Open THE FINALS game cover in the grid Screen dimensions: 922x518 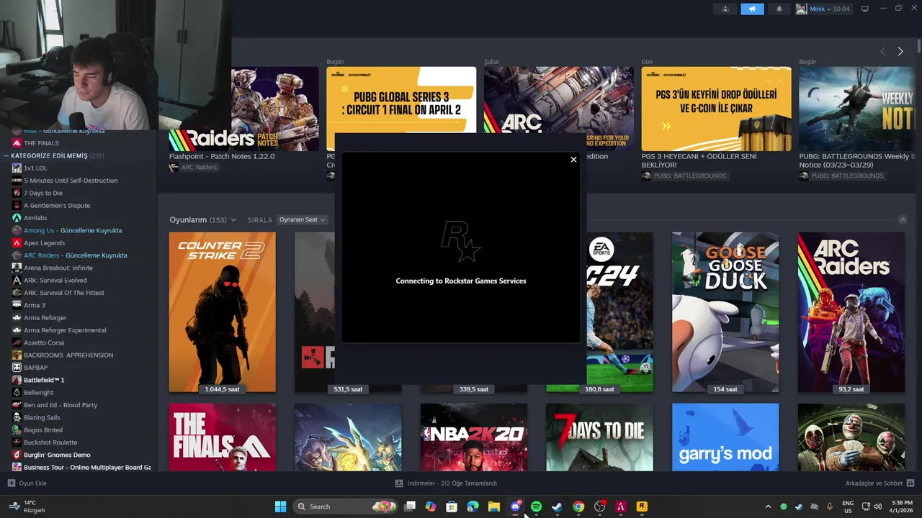(x=222, y=437)
